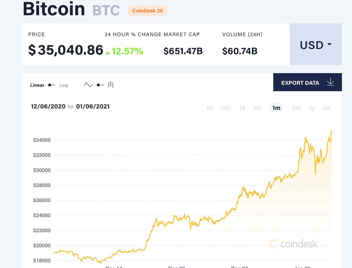Choose the 1w time range
The height and width of the screenshot is (268, 352).
pos(257,108)
